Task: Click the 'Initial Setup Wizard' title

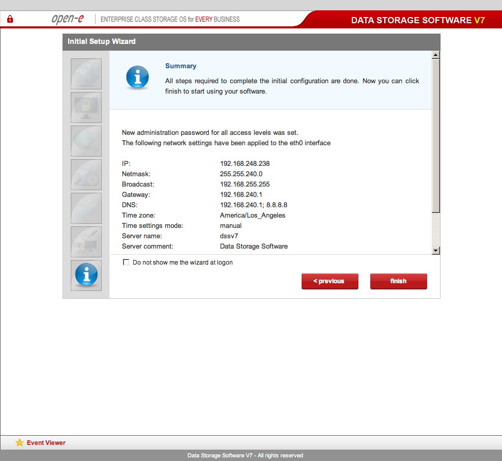Action: 102,41
